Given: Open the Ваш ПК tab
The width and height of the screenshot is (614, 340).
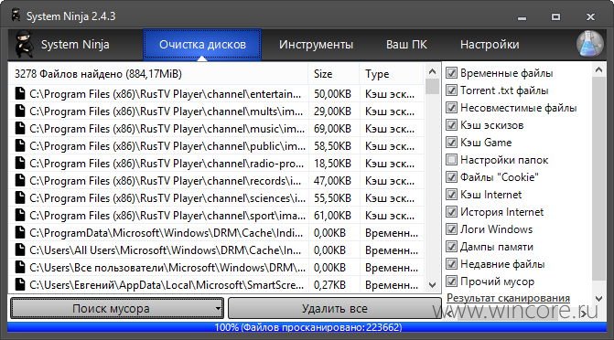Looking at the screenshot, I should point(406,45).
